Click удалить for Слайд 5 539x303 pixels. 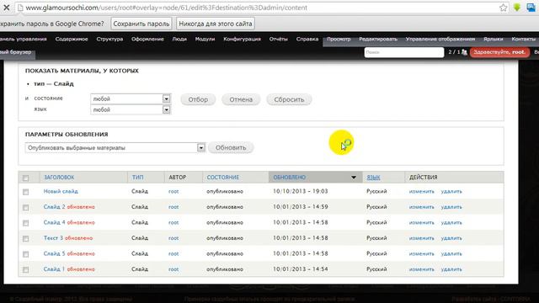(451, 253)
